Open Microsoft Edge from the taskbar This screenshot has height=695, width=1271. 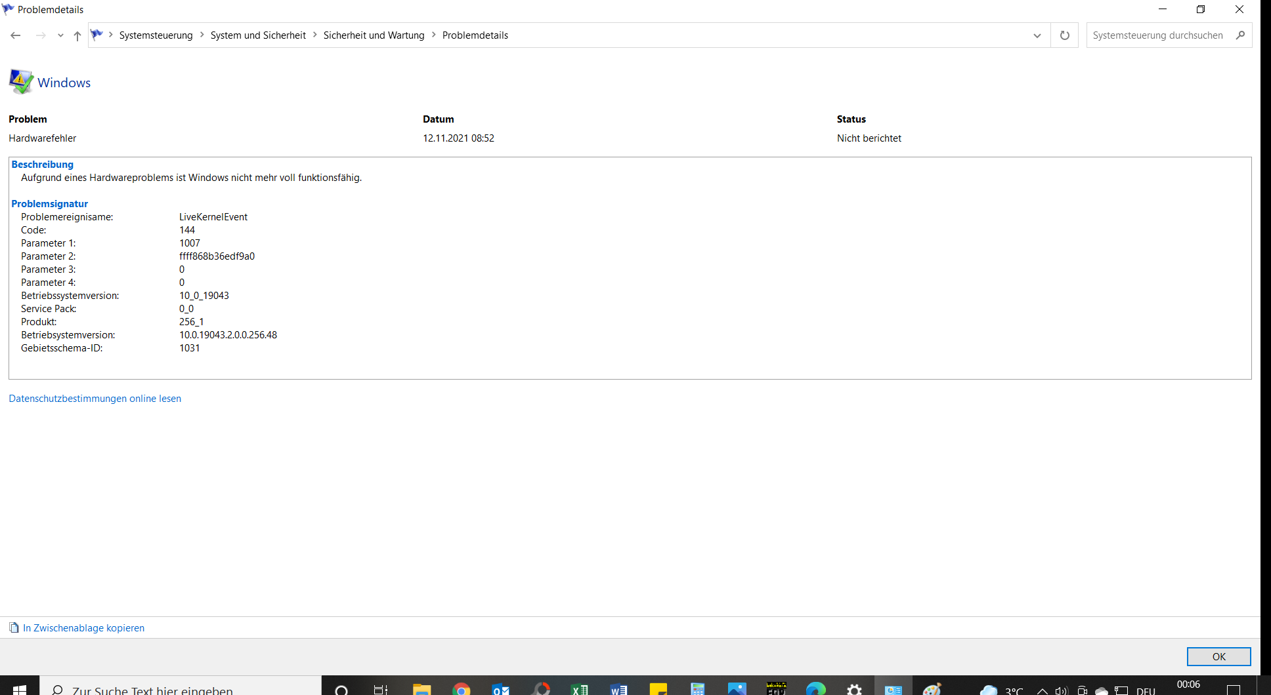(x=816, y=688)
